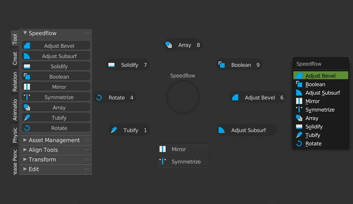Expand the Align Tools panel
Viewport: 353px width, 204px height.
(25, 150)
